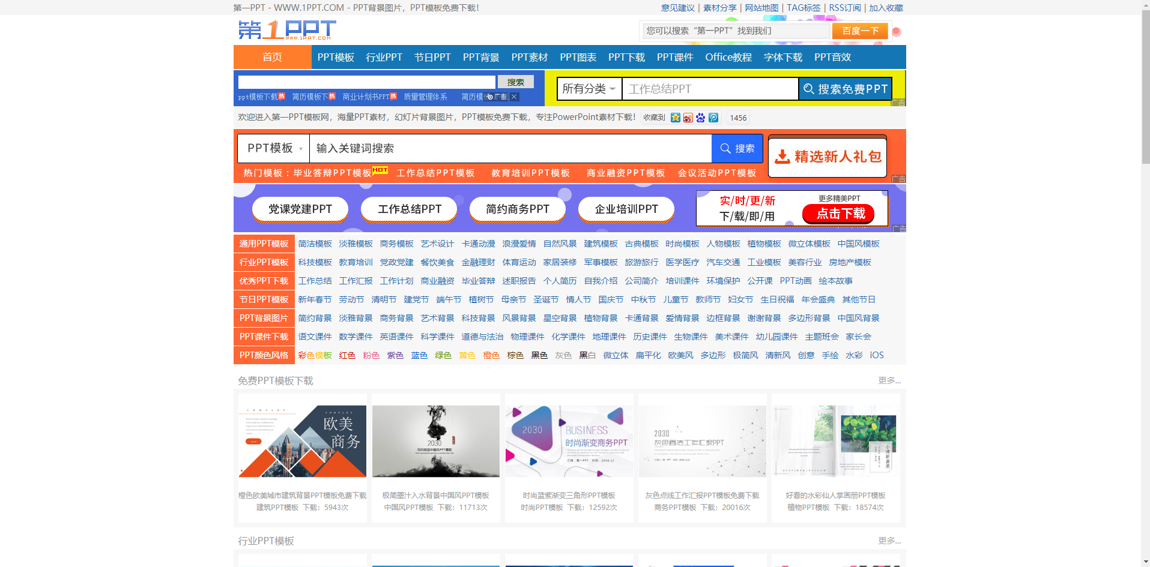Open PPT音效 in the navigation bar
The image size is (1150, 567).
coord(832,57)
